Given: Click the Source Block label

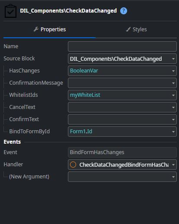Looking at the screenshot, I should [19, 59].
